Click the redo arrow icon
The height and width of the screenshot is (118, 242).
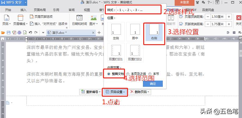click(36, 33)
